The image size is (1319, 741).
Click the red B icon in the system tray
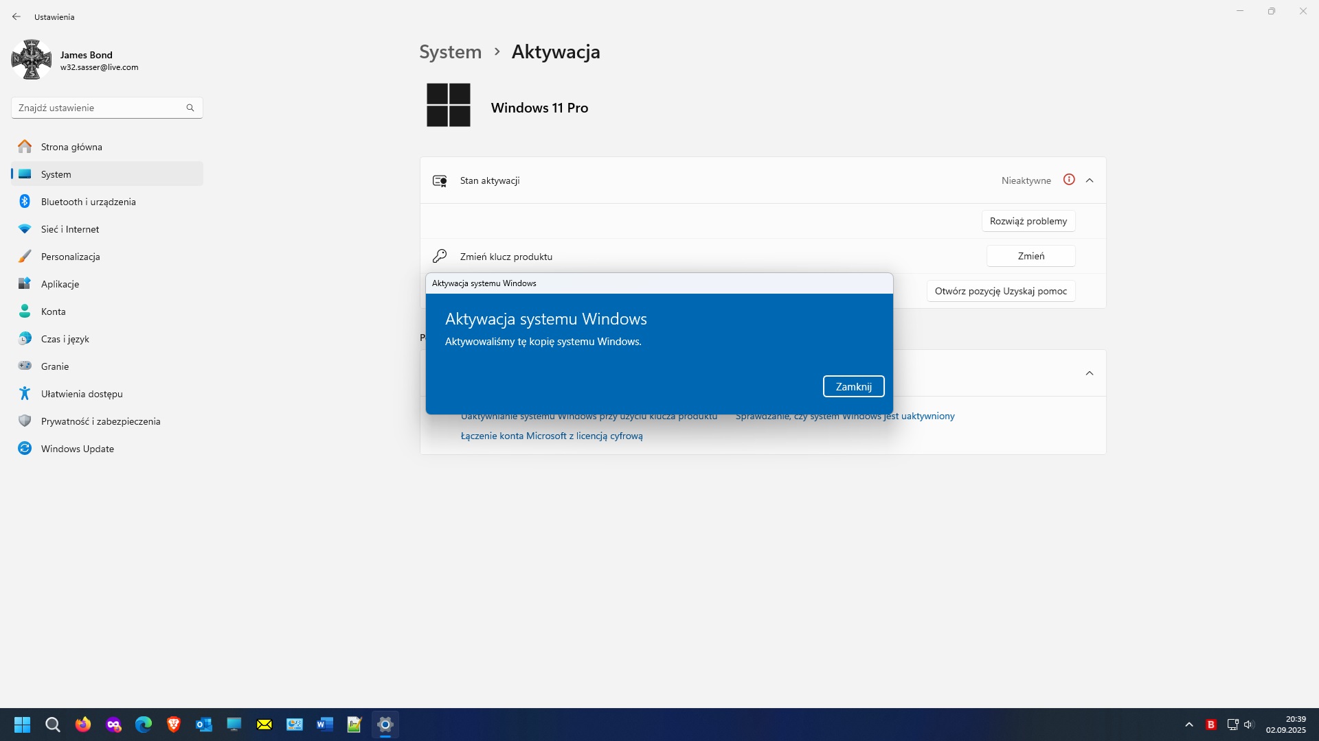1211,725
